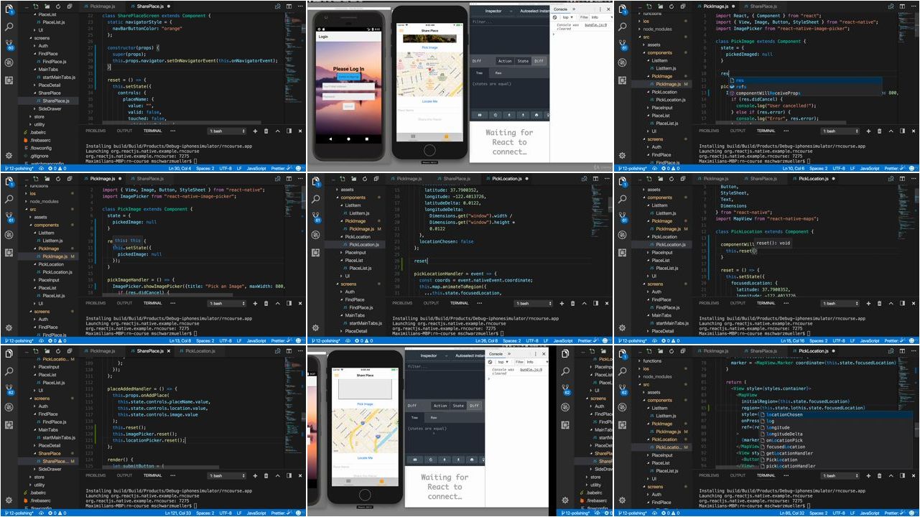Open OUTPUT tab in Ln 26, Col 8 window

tap(431, 303)
